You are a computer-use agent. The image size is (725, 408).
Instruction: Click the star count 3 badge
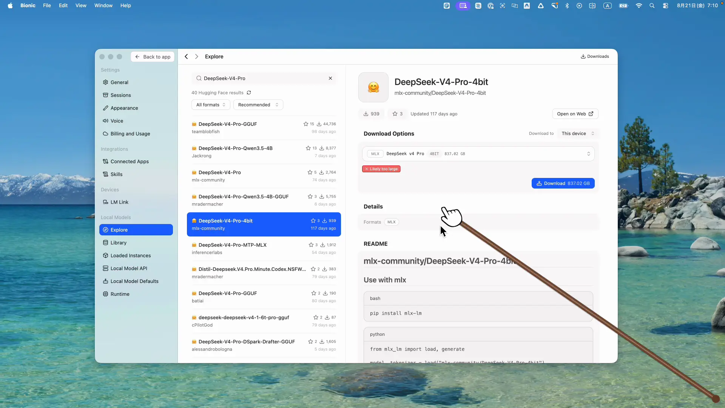coord(398,114)
